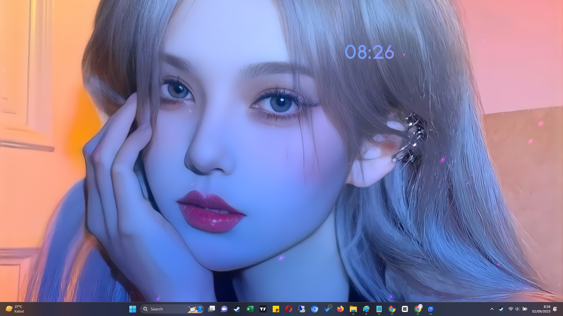
Task: Launch Steam from the taskbar
Action: point(237,309)
